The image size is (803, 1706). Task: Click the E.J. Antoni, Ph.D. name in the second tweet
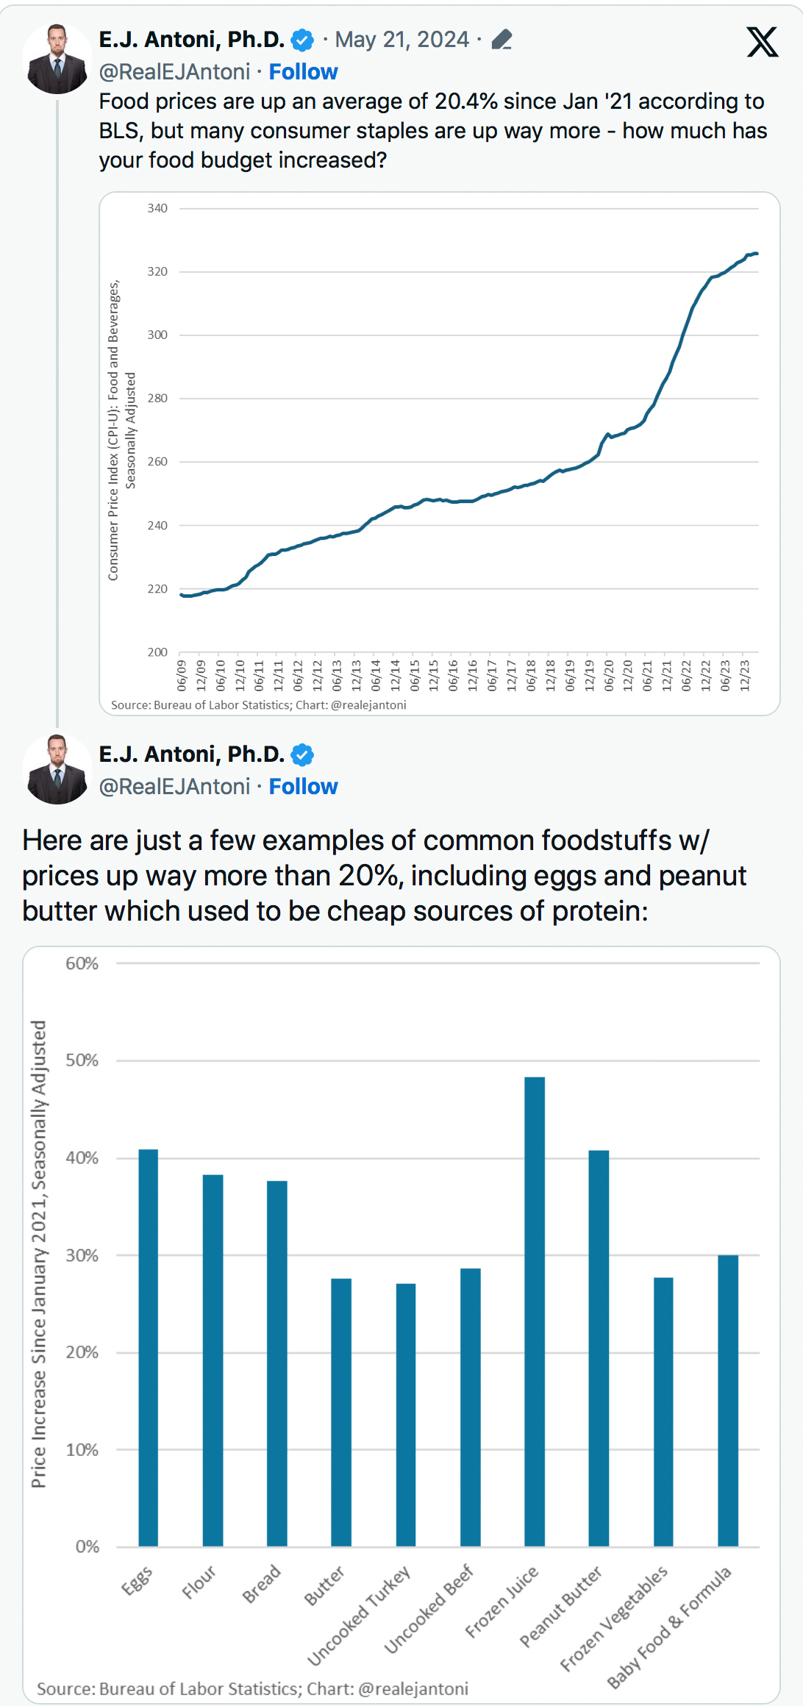(x=192, y=754)
